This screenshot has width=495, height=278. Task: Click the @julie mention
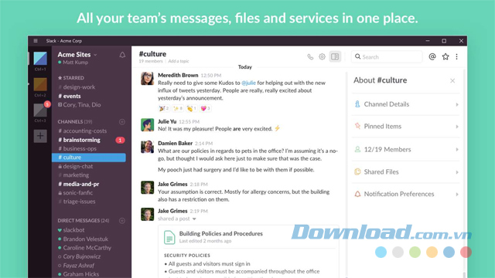point(248,83)
